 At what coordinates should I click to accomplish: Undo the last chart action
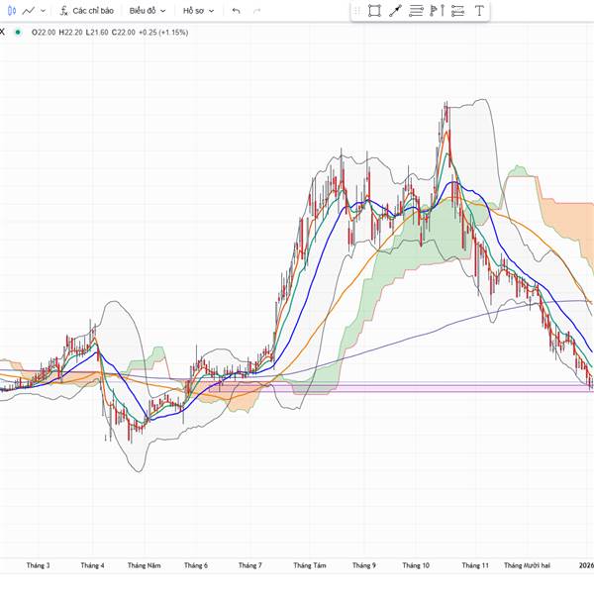tap(236, 11)
